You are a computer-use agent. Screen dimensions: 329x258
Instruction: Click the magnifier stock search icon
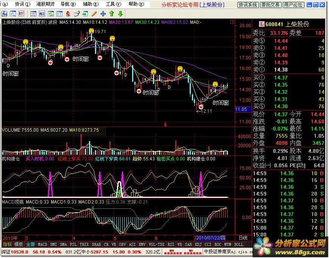tap(13, 14)
